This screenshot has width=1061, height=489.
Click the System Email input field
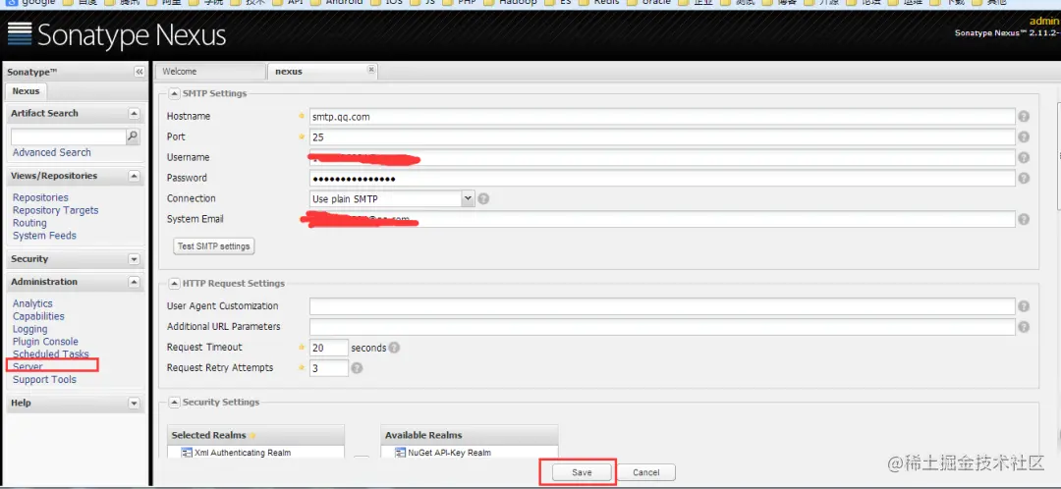click(x=662, y=220)
